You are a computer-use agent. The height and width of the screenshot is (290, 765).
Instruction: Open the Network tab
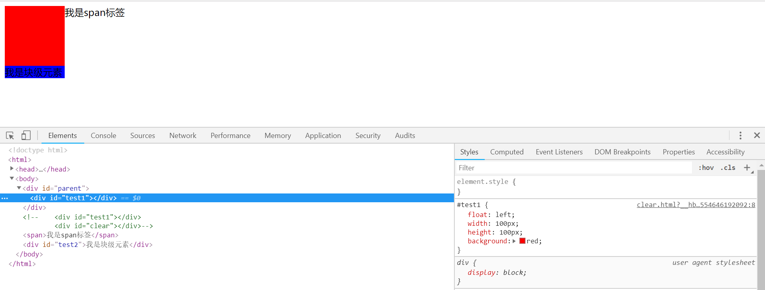182,136
